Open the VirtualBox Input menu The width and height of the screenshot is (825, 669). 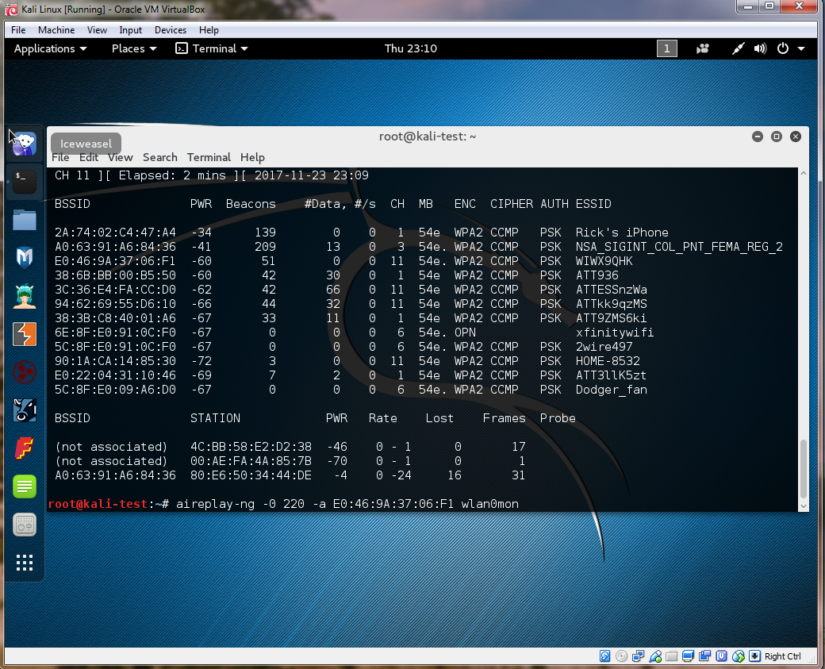[x=130, y=30]
